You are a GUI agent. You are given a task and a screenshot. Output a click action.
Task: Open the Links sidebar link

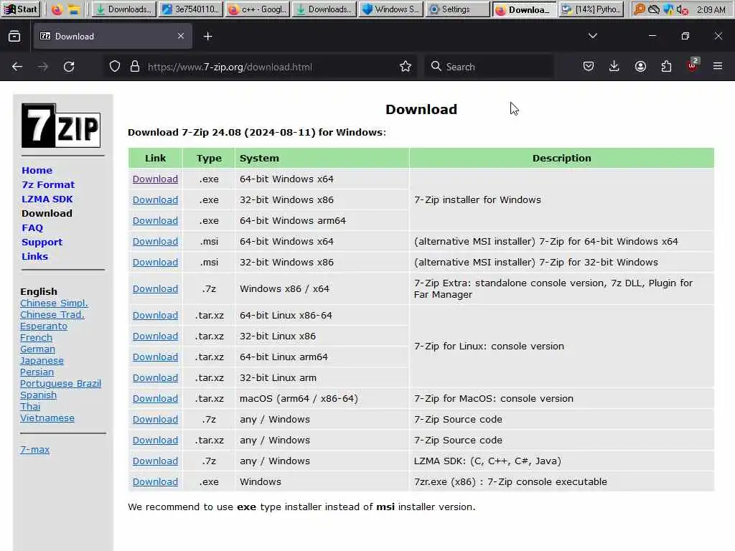coord(34,257)
